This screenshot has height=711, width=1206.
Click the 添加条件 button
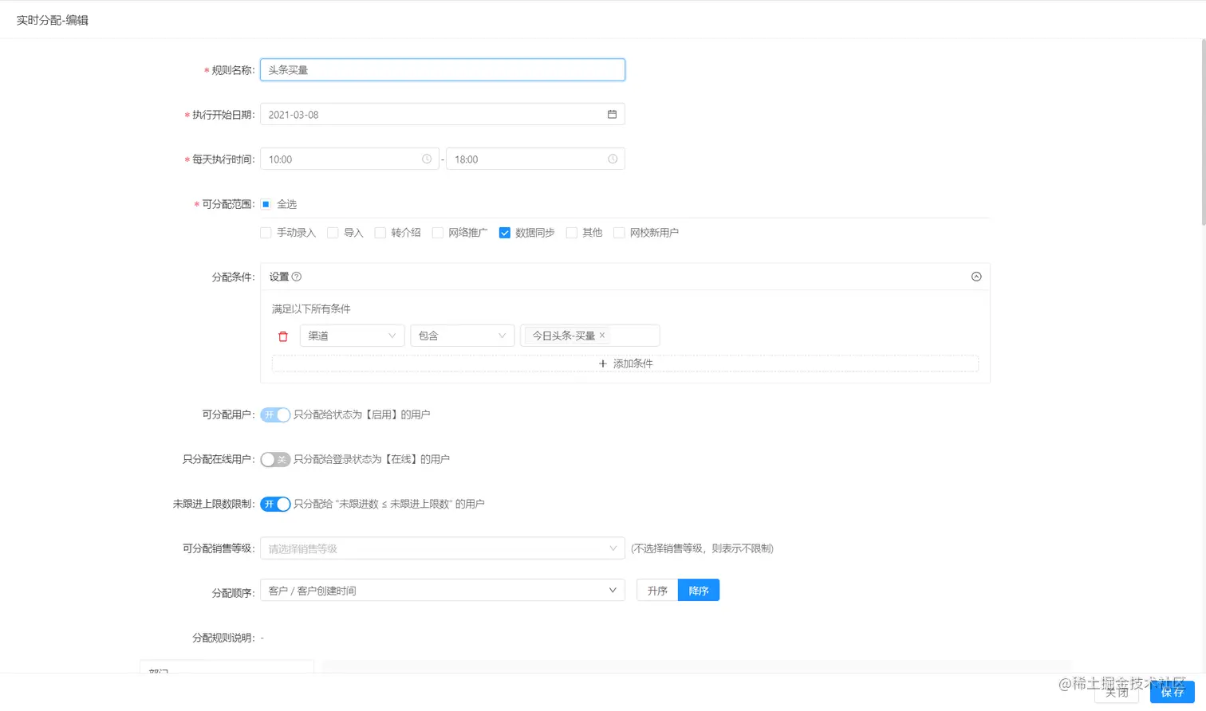click(x=625, y=363)
